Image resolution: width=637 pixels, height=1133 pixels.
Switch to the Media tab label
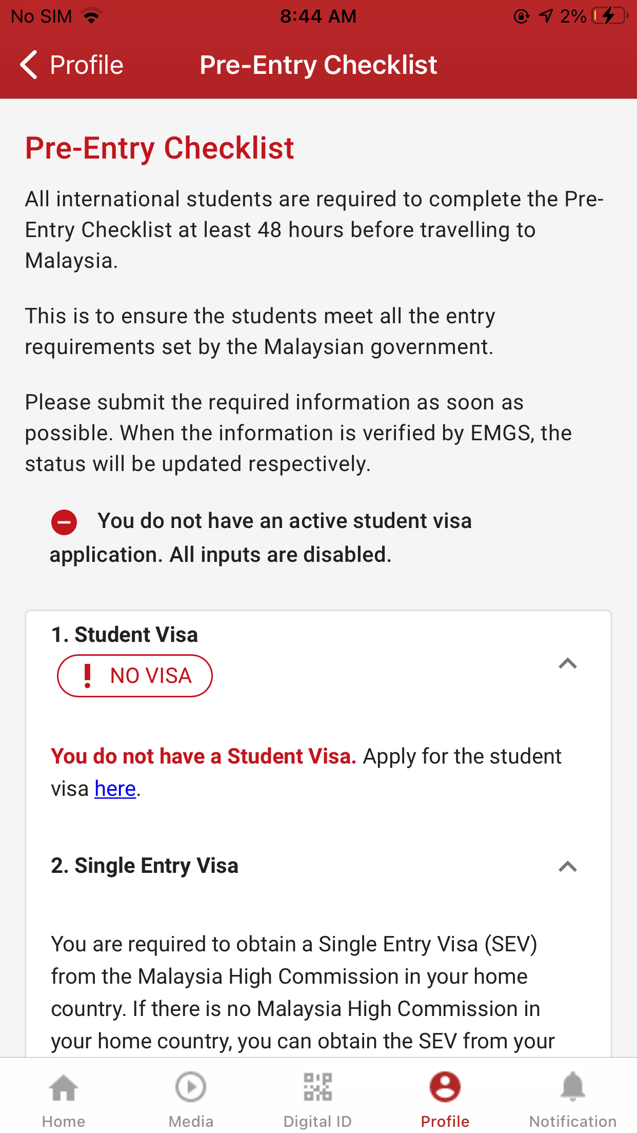(x=191, y=1122)
